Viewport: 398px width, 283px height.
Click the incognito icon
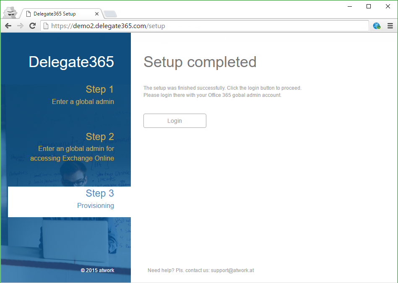10,13
